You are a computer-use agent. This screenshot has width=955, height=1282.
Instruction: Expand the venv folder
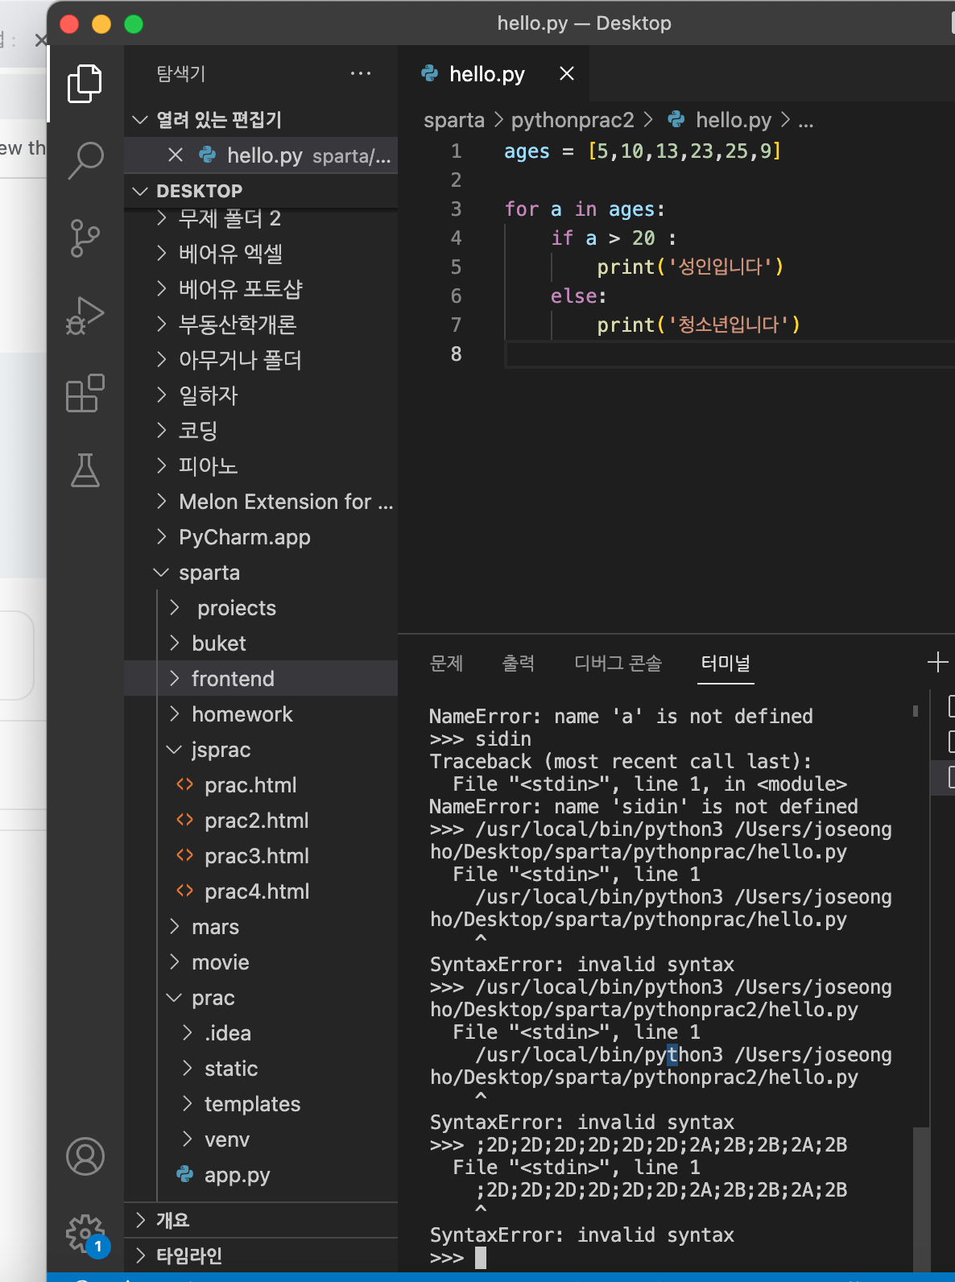261,1139
